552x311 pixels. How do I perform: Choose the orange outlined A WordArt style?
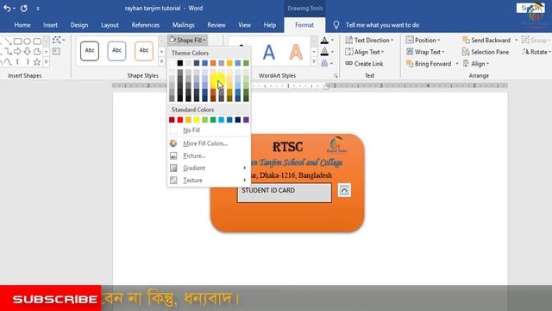point(296,52)
